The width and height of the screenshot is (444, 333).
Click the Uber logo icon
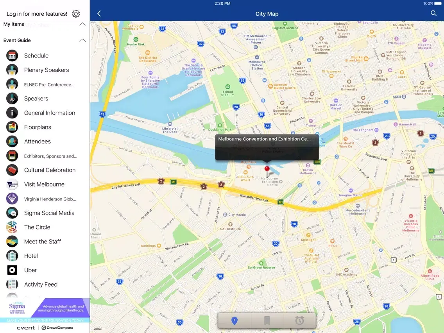tap(12, 270)
